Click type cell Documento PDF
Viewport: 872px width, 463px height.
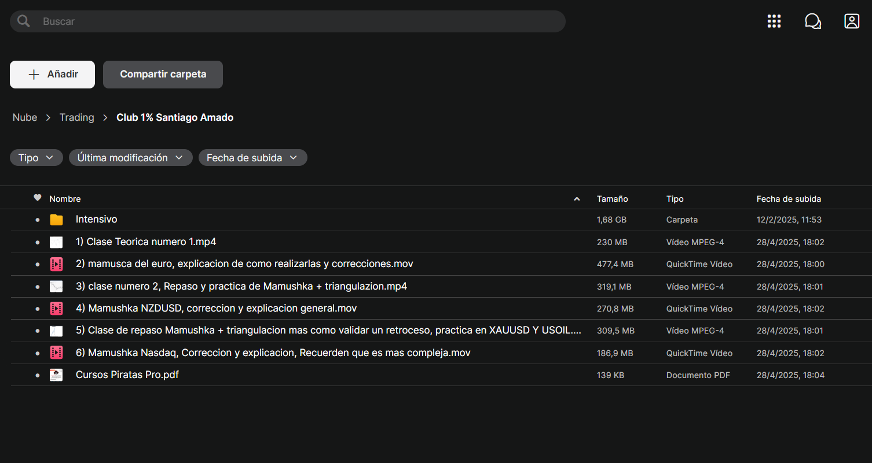[698, 375]
